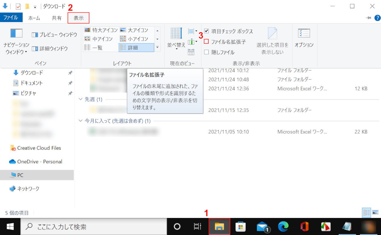
Task: Open Task View on taskbar
Action: pos(198,226)
